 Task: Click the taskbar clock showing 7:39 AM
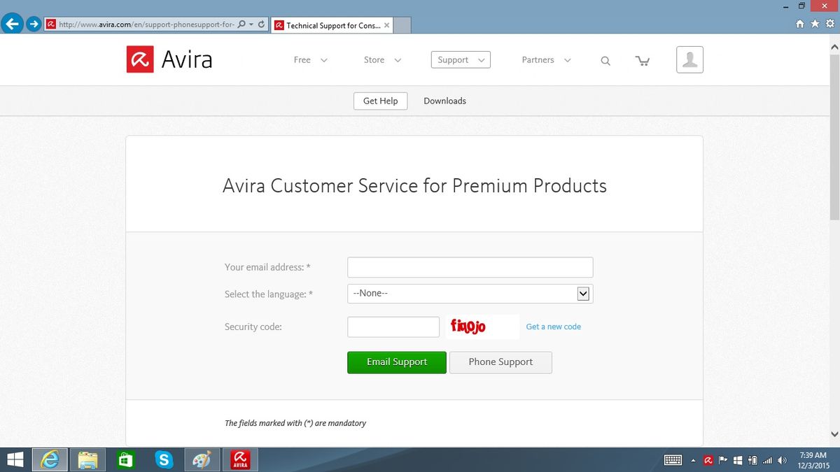pos(813,459)
